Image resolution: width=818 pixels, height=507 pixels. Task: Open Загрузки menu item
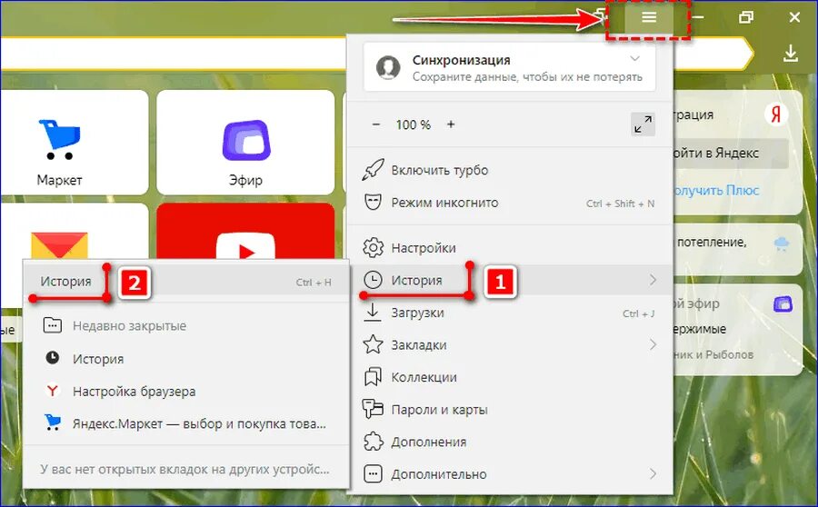tap(509, 313)
